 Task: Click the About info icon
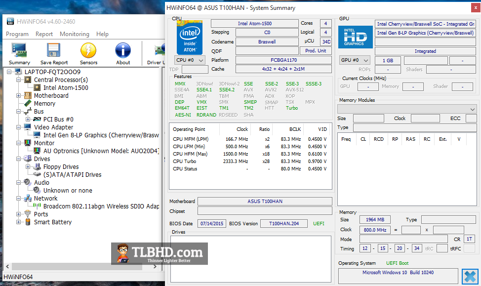tap(123, 50)
